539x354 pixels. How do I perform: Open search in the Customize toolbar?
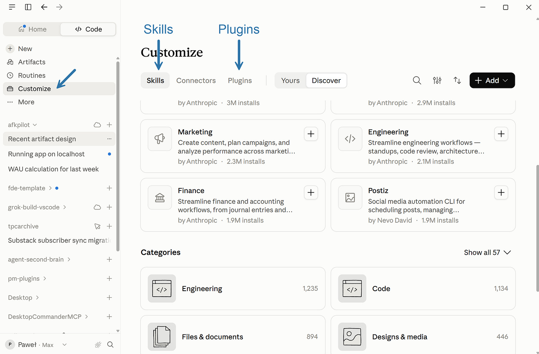coord(417,80)
